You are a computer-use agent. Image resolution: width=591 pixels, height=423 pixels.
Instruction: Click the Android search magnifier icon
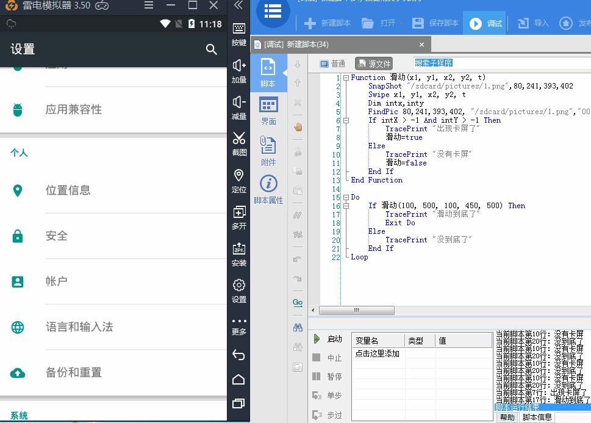point(211,49)
